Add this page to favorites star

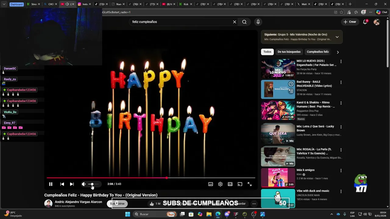(x=342, y=12)
